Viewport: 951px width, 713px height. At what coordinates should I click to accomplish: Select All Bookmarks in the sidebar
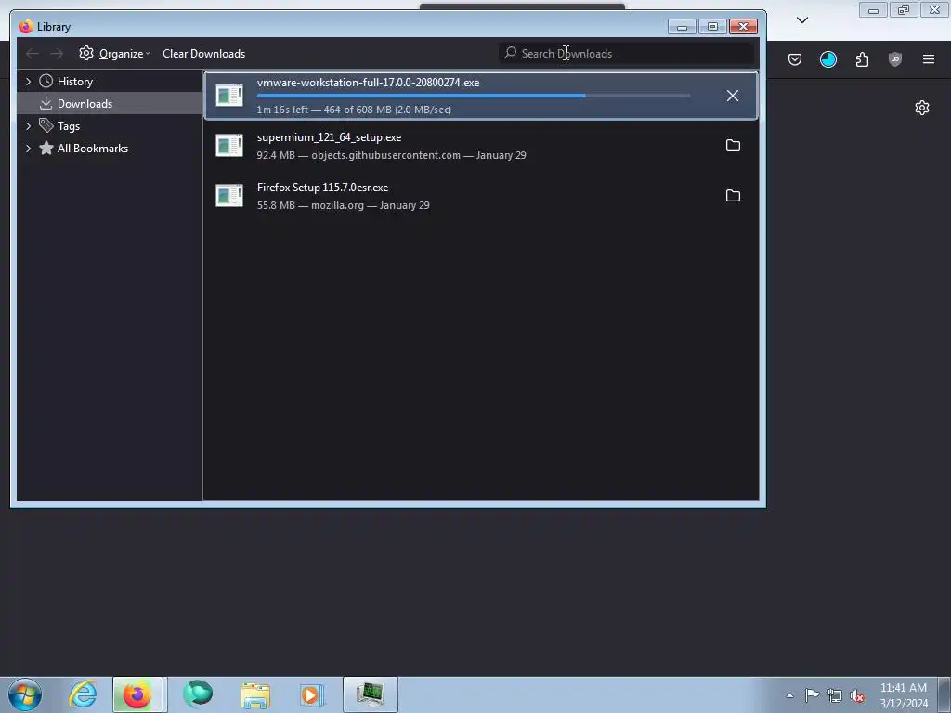tap(92, 149)
